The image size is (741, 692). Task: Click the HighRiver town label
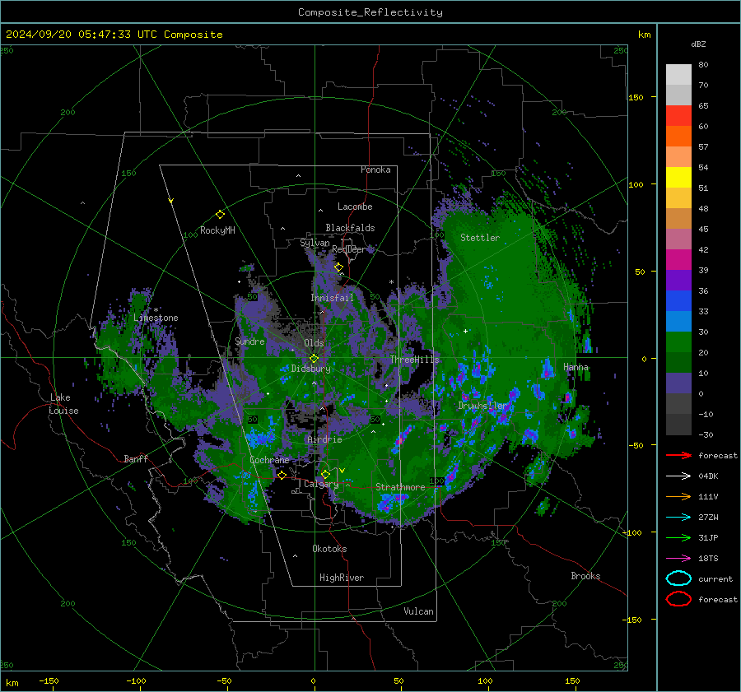click(342, 578)
